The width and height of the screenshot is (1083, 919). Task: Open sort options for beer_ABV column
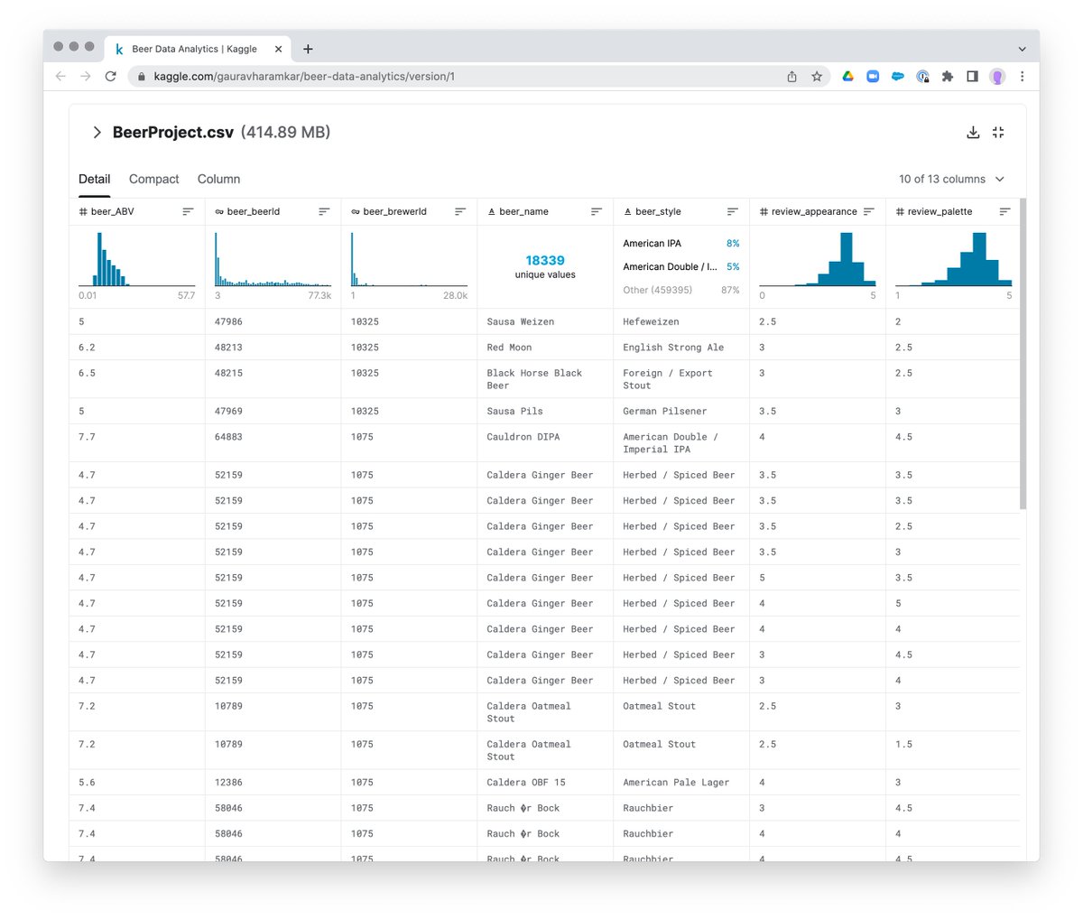pos(188,211)
